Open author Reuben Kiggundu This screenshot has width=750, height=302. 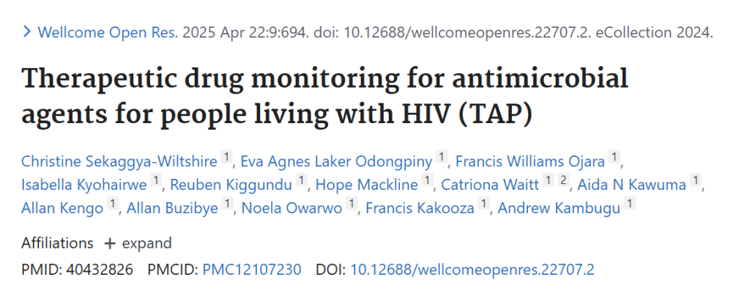(231, 185)
